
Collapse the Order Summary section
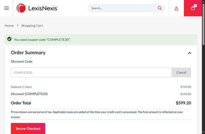point(189,53)
